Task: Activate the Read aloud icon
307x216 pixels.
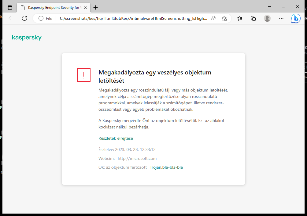Action: click(x=213, y=18)
